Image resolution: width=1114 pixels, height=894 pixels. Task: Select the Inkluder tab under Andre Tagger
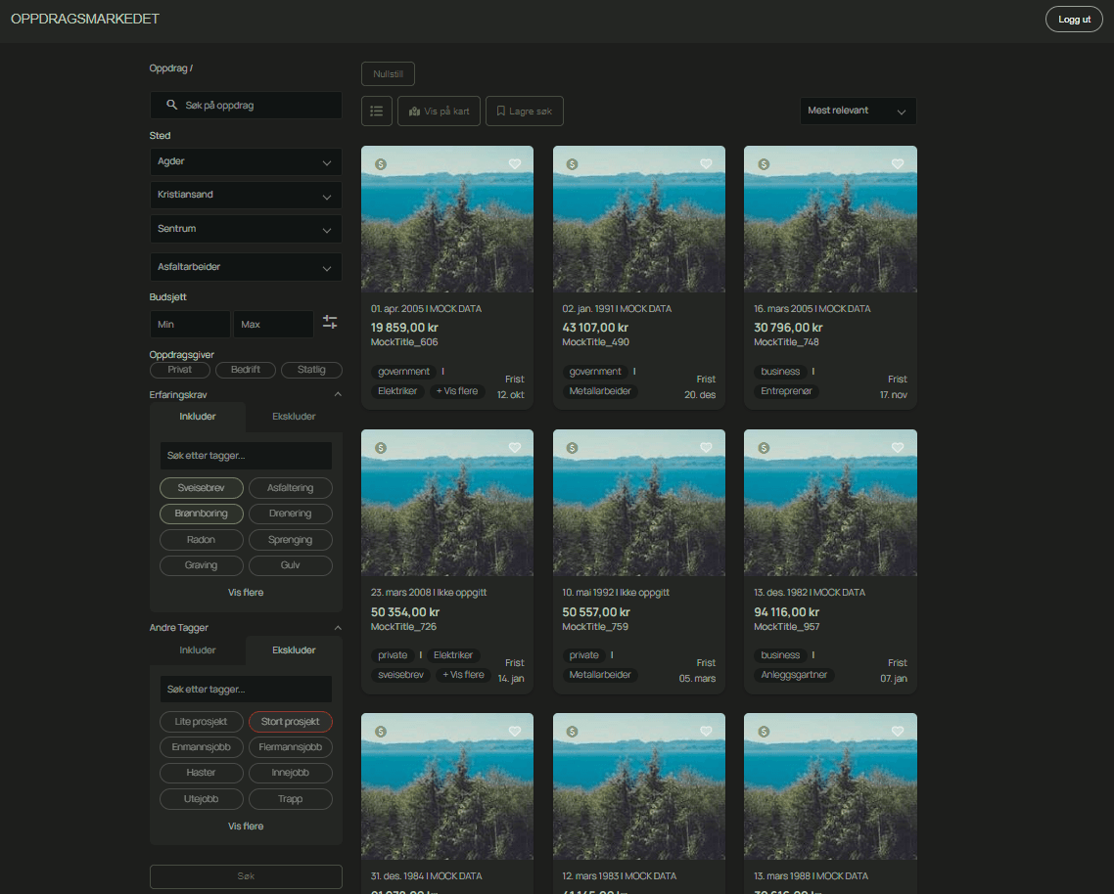click(197, 649)
